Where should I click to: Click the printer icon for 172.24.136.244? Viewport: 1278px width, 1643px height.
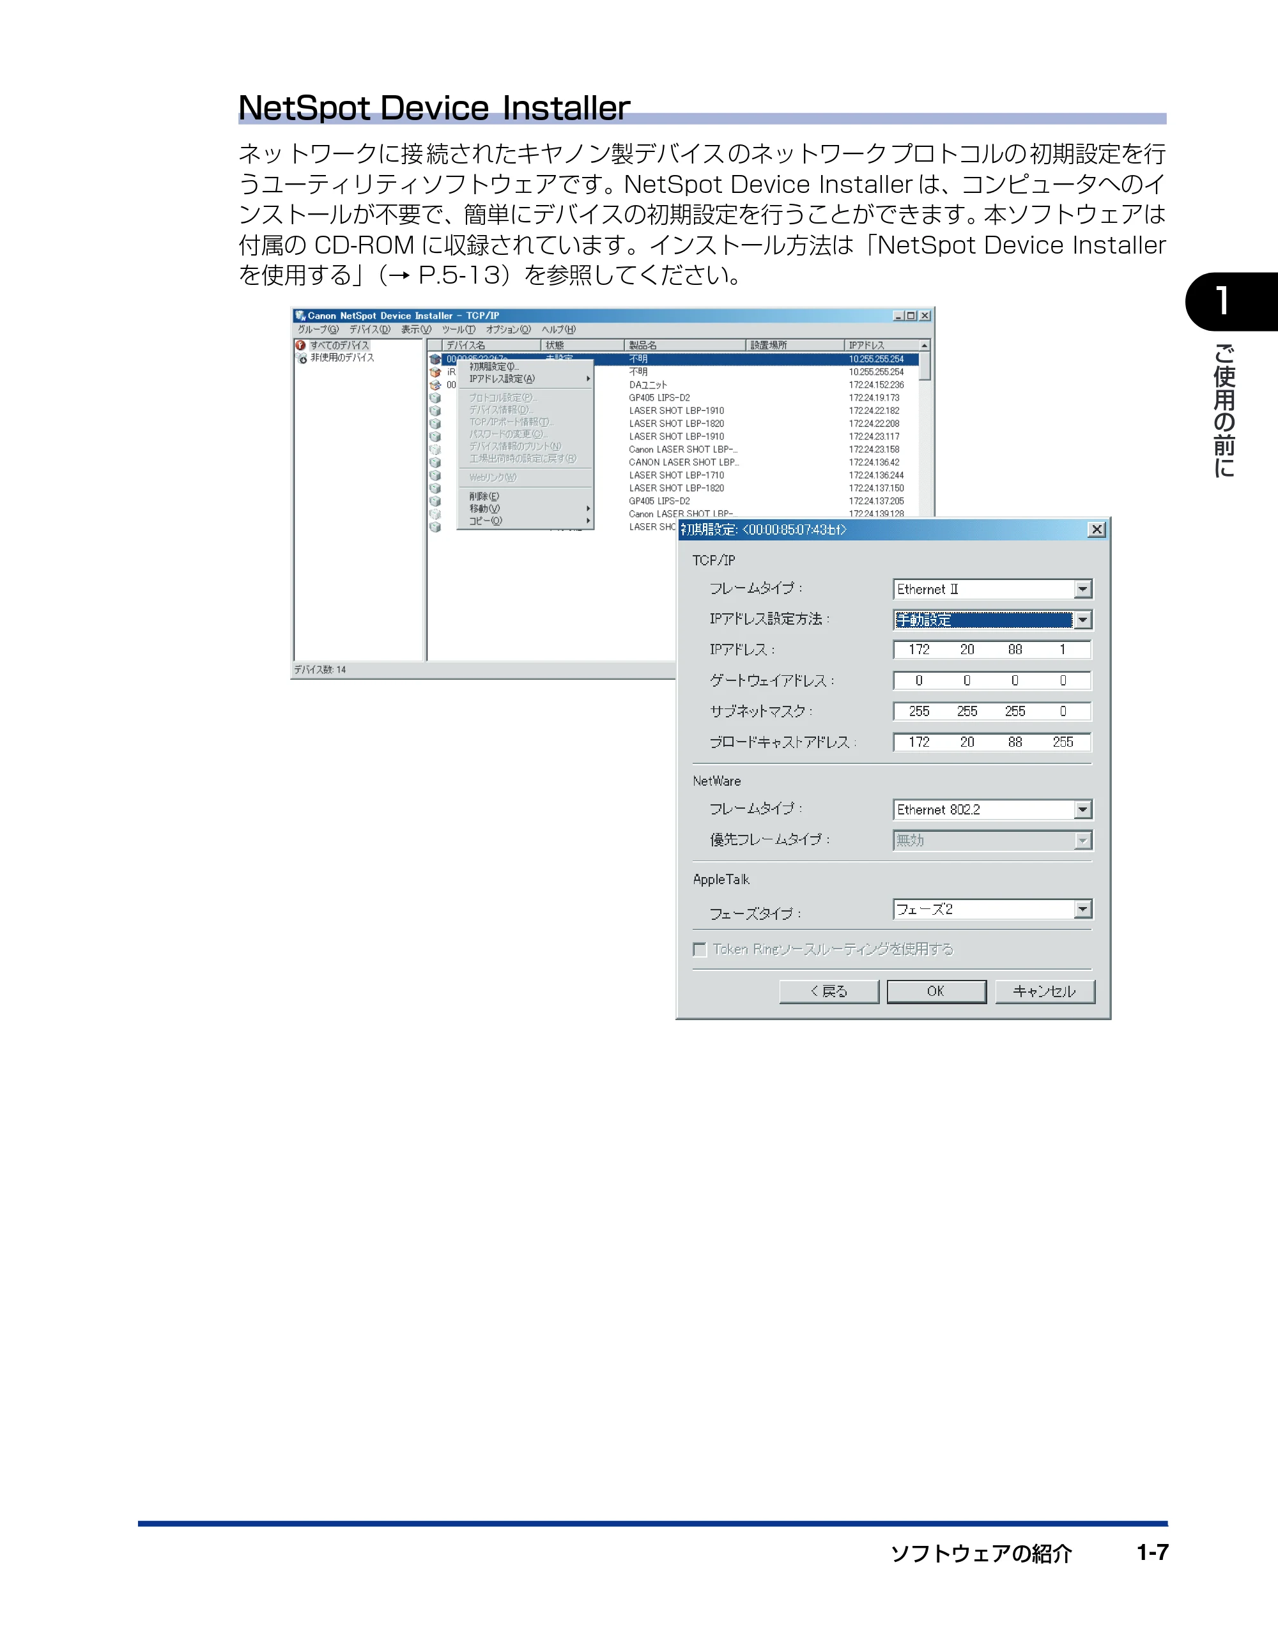[x=435, y=475]
